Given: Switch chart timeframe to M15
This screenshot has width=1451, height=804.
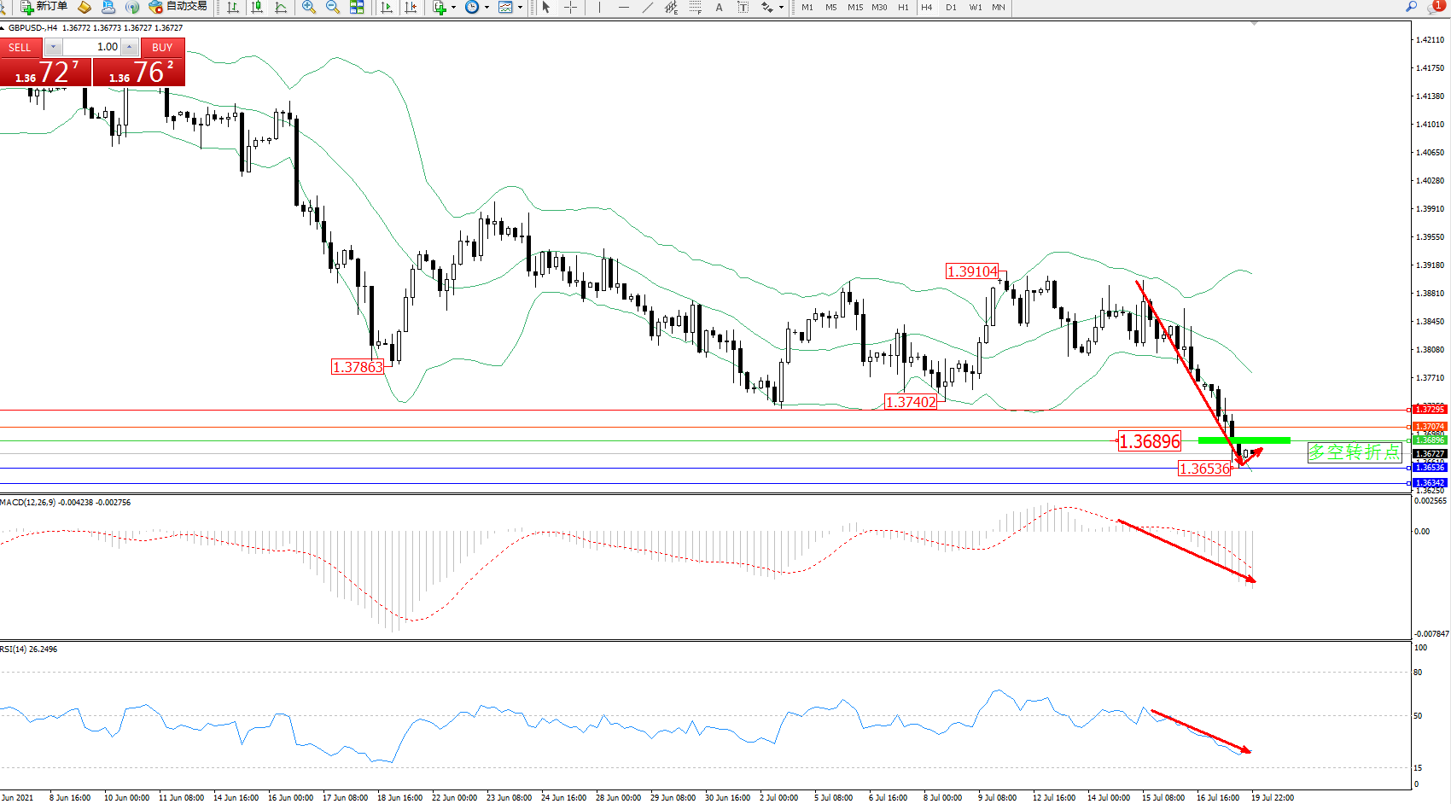Looking at the screenshot, I should 855,7.
